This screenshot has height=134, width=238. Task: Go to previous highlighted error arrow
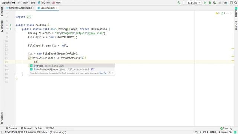tap(228, 13)
